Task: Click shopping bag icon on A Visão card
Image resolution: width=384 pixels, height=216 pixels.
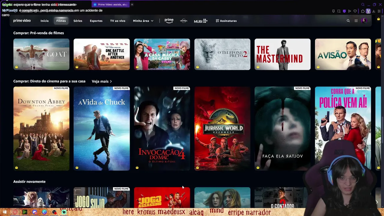Action: click(318, 67)
